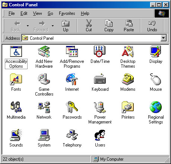171x164 pixels.
Task: Click the window resize grip corner
Action: [x=167, y=160]
